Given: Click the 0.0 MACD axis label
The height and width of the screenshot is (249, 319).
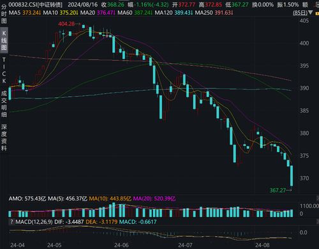Looking at the screenshot, I should coord(304,232).
